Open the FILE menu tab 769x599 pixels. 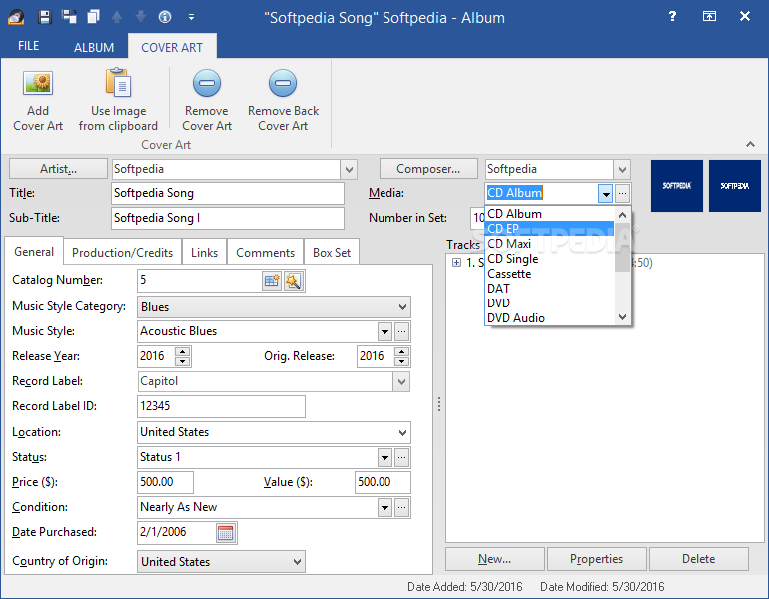(28, 46)
